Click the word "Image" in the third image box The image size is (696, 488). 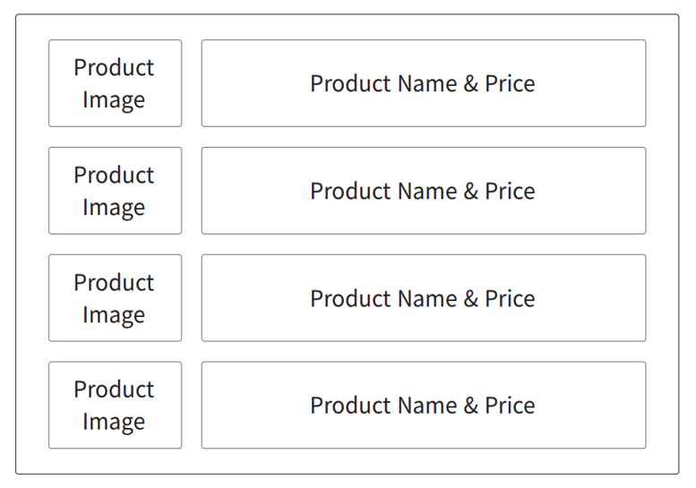pyautogui.click(x=114, y=315)
